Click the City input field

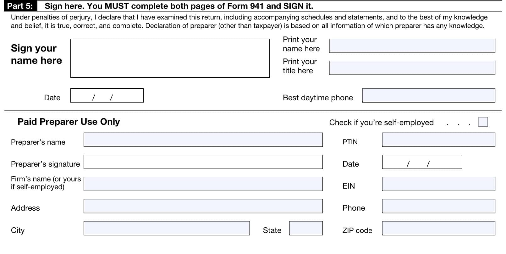[167, 228]
